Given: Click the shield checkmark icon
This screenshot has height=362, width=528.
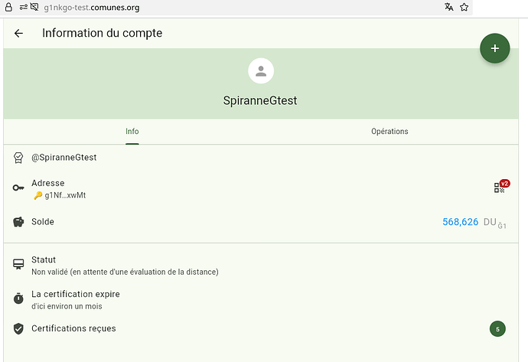Looking at the screenshot, I should coord(18,329).
